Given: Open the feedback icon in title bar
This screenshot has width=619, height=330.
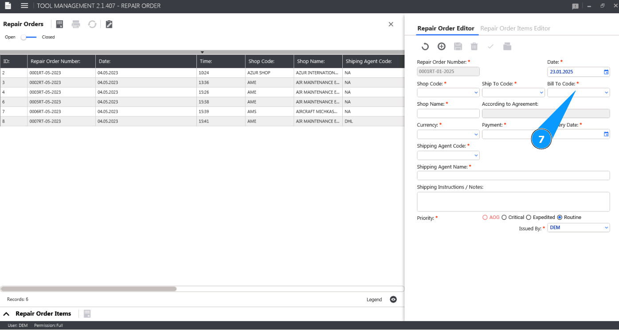Looking at the screenshot, I should 575,6.
